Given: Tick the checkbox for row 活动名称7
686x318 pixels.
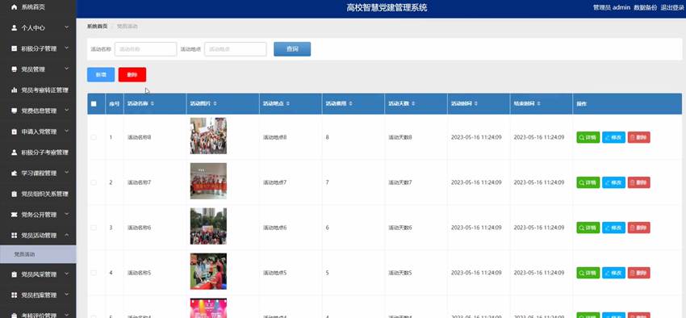Looking at the screenshot, I should pos(94,182).
